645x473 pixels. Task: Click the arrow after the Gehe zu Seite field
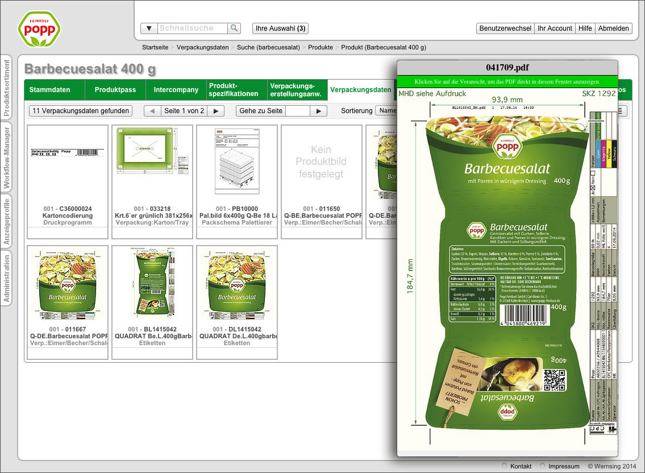318,111
